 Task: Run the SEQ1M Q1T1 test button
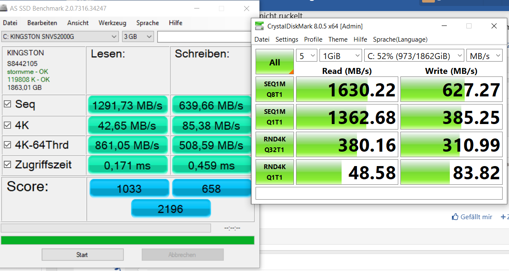pyautogui.click(x=275, y=116)
